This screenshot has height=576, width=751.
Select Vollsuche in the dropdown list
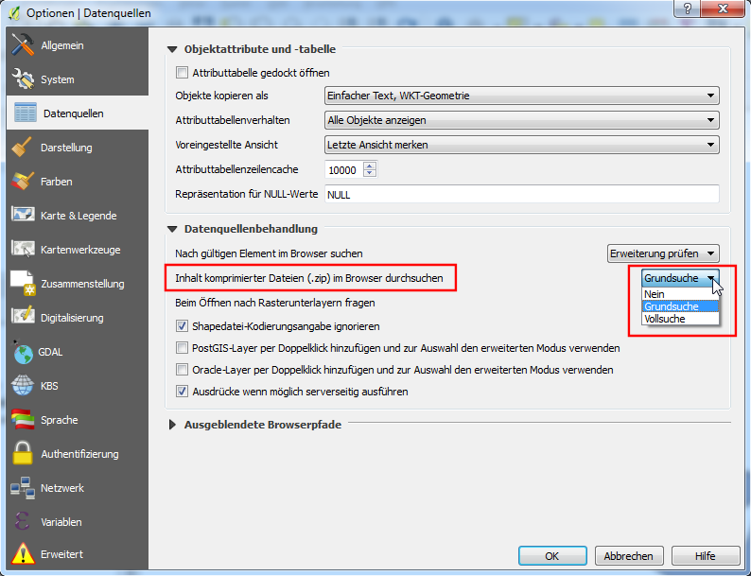680,319
